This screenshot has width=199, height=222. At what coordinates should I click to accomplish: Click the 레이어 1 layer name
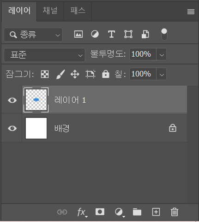tap(70, 100)
